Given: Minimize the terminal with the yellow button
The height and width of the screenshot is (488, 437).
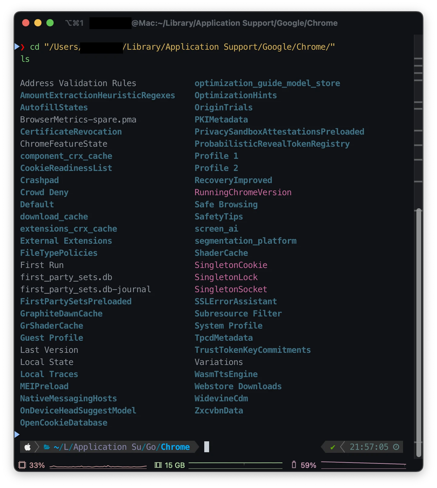Looking at the screenshot, I should 38,23.
